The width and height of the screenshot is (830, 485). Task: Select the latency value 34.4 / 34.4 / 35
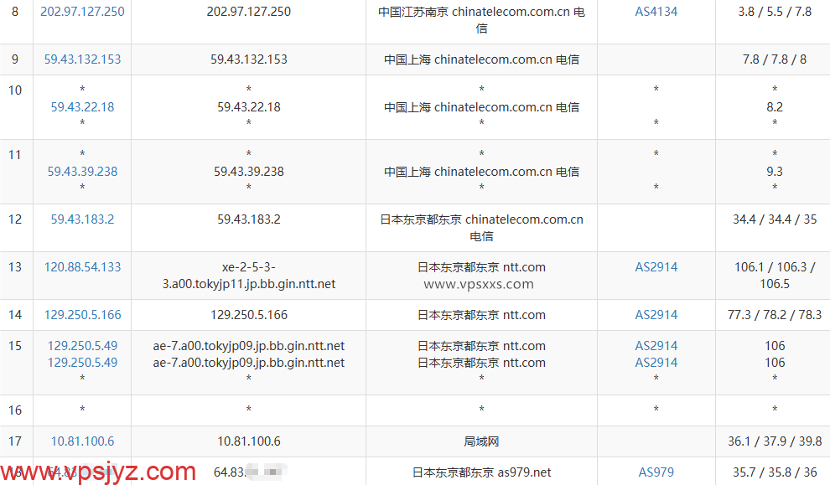coord(775,219)
